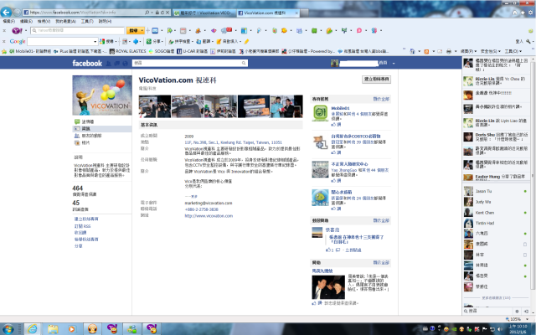Image resolution: width=536 pixels, height=335 pixels.
Task: Click the ROYAL ELASTICS bookmark
Action: tap(128, 51)
